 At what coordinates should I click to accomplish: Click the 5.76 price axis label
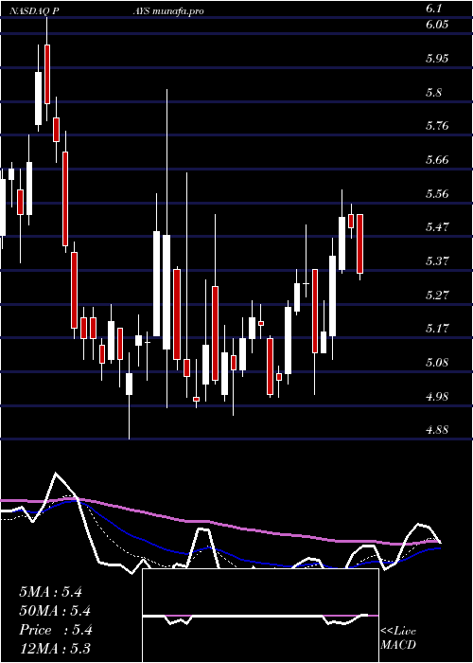point(437,126)
